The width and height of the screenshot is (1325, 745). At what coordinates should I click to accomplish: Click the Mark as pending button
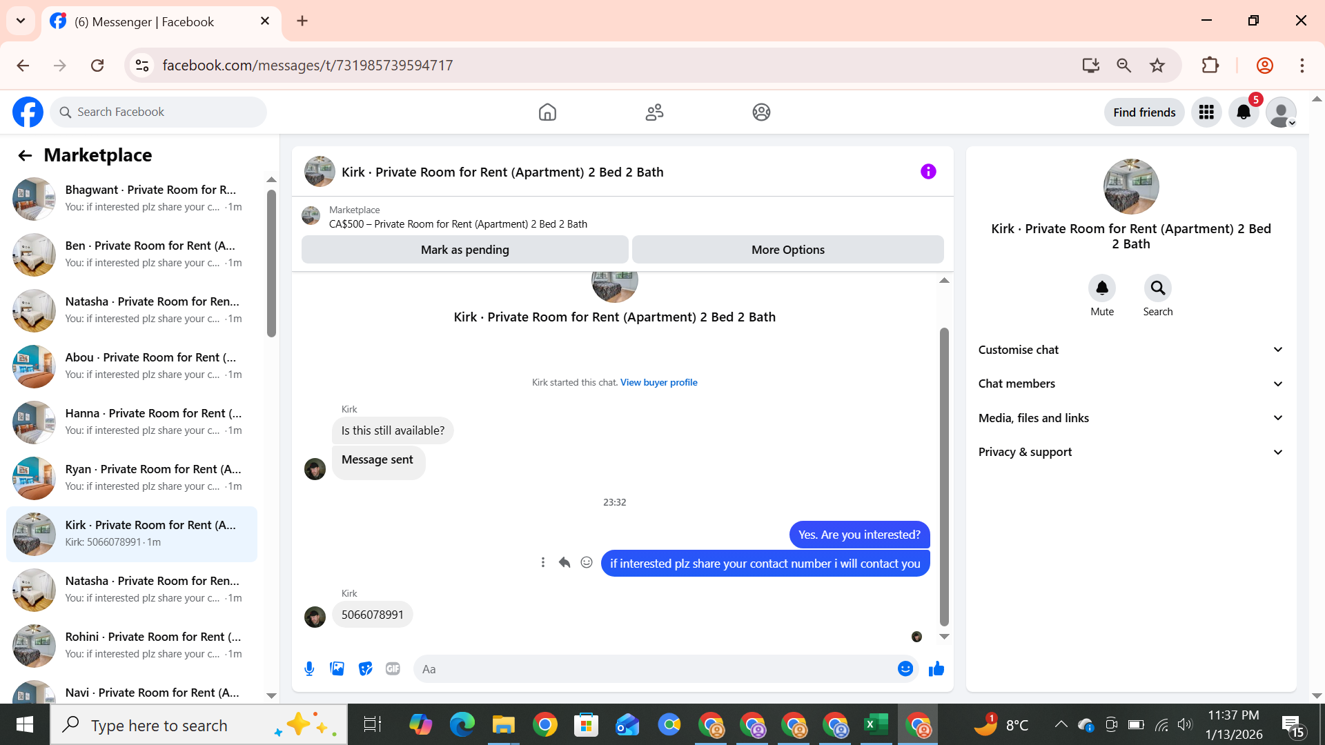click(x=464, y=250)
